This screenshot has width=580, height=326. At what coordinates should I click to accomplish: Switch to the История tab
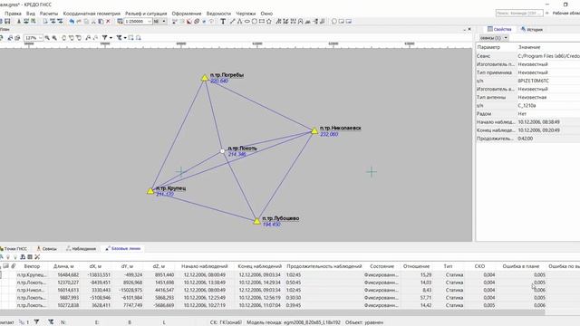(x=532, y=29)
